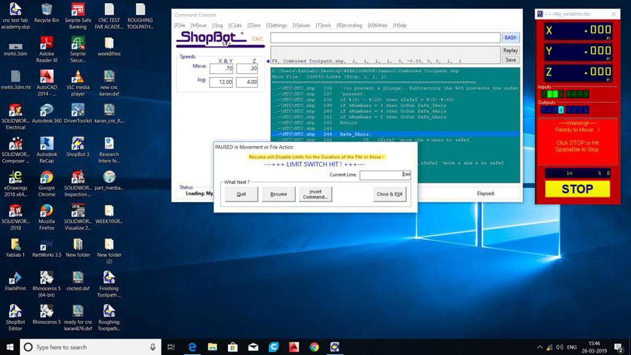Click the Move Z speed field

(247, 68)
